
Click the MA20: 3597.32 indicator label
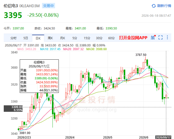pos(73,49)
